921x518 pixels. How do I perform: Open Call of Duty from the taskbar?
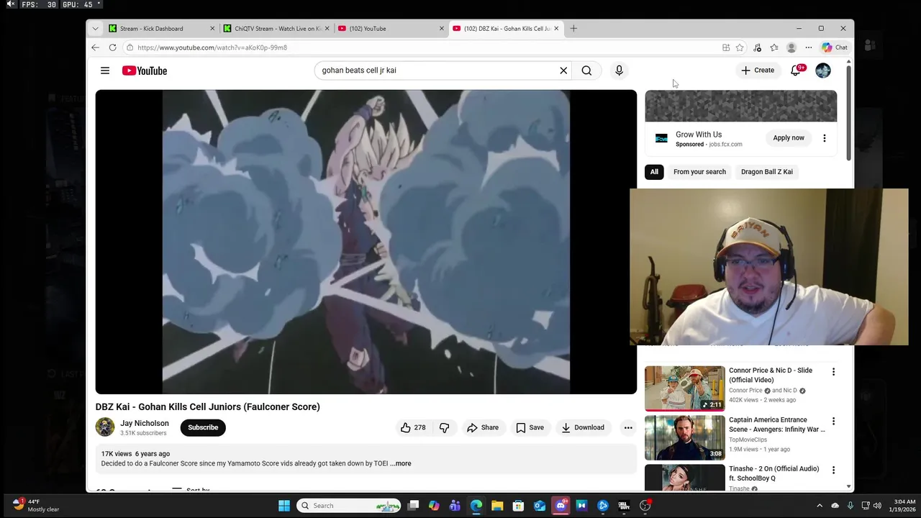pos(624,506)
